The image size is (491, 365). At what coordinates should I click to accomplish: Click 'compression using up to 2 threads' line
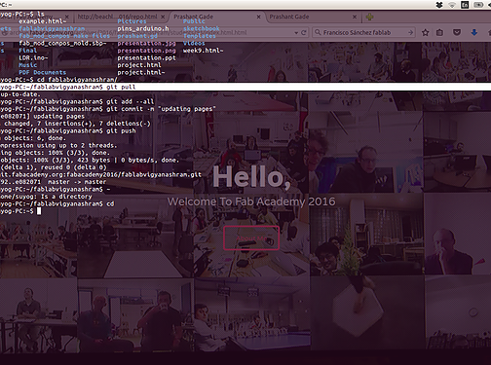pos(58,145)
